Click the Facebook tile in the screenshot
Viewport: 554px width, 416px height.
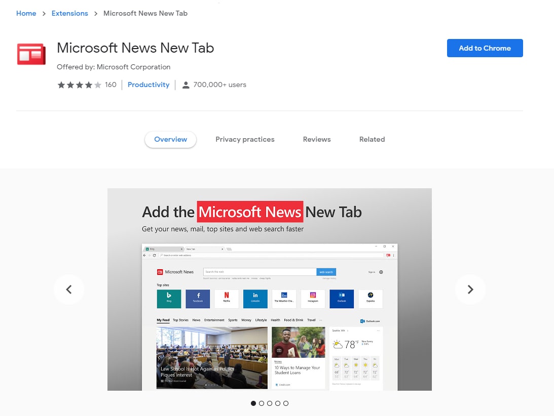[x=198, y=299]
